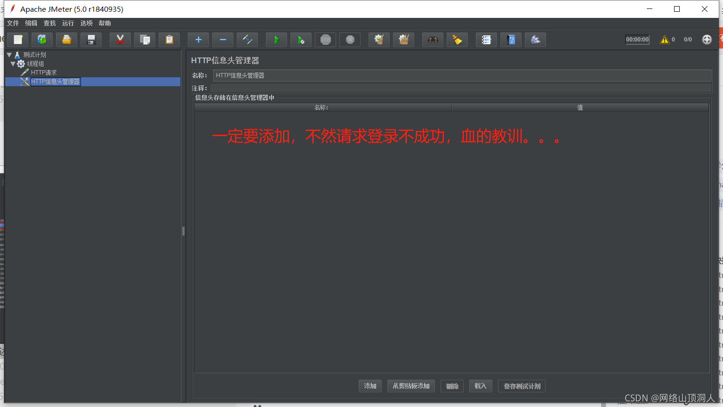
Task: Click the warning triangle log indicator
Action: (x=665, y=40)
